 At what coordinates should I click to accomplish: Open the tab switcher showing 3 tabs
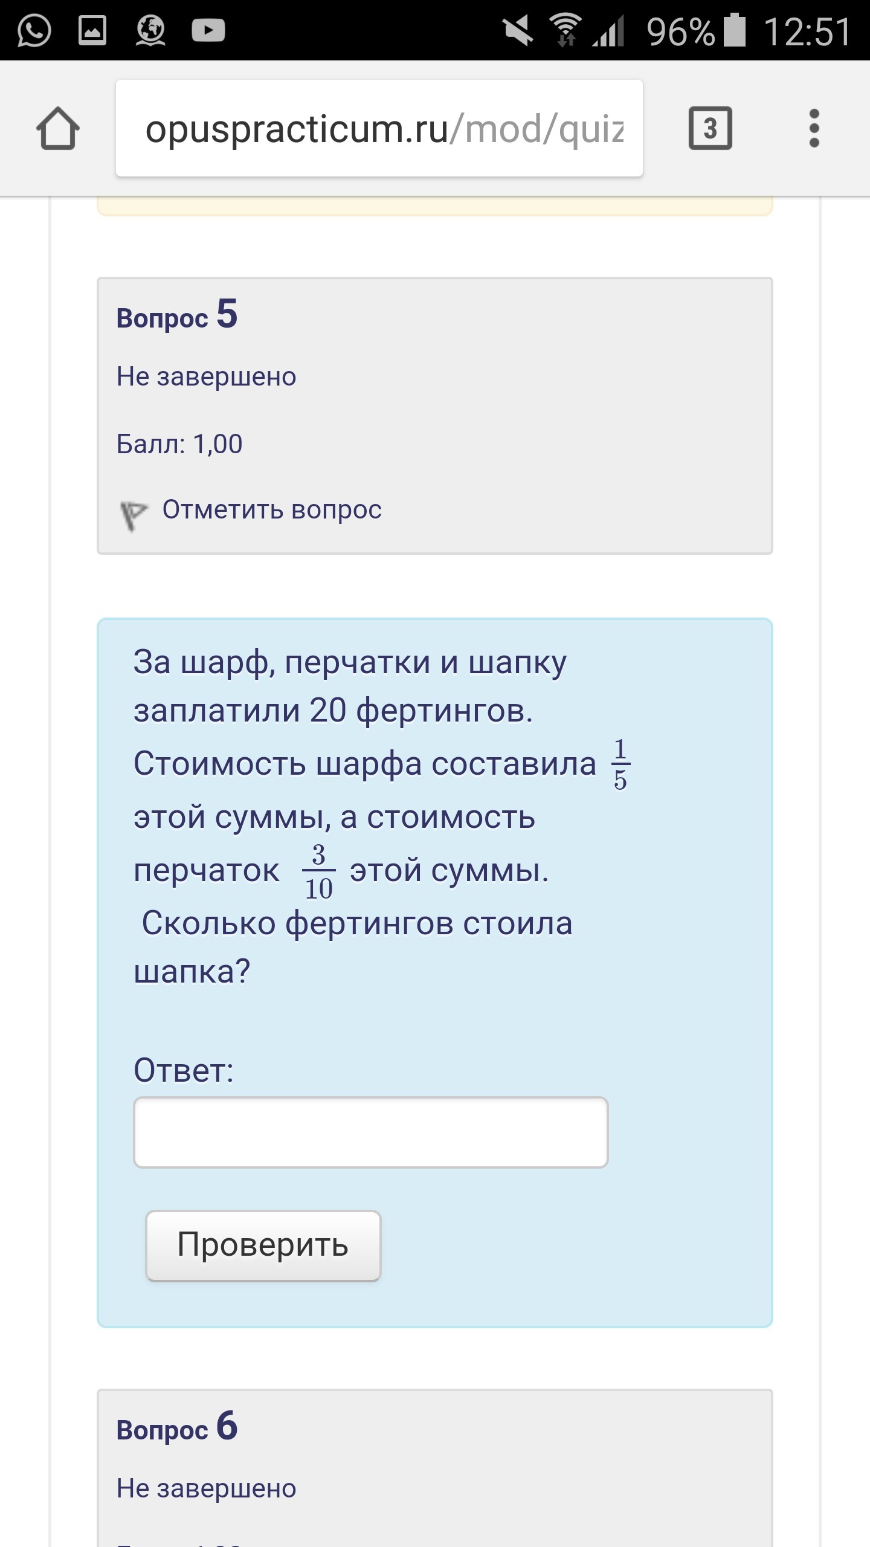pyautogui.click(x=710, y=128)
